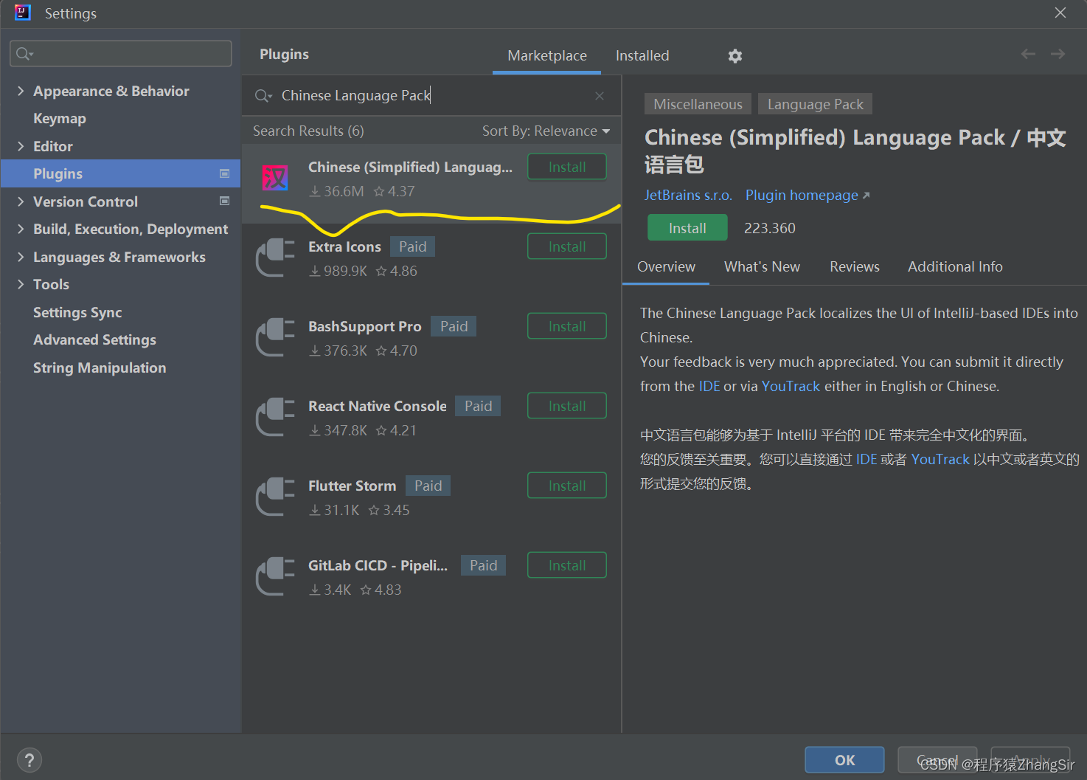Viewport: 1087px width, 780px height.
Task: Focus the settings search field
Action: click(121, 54)
